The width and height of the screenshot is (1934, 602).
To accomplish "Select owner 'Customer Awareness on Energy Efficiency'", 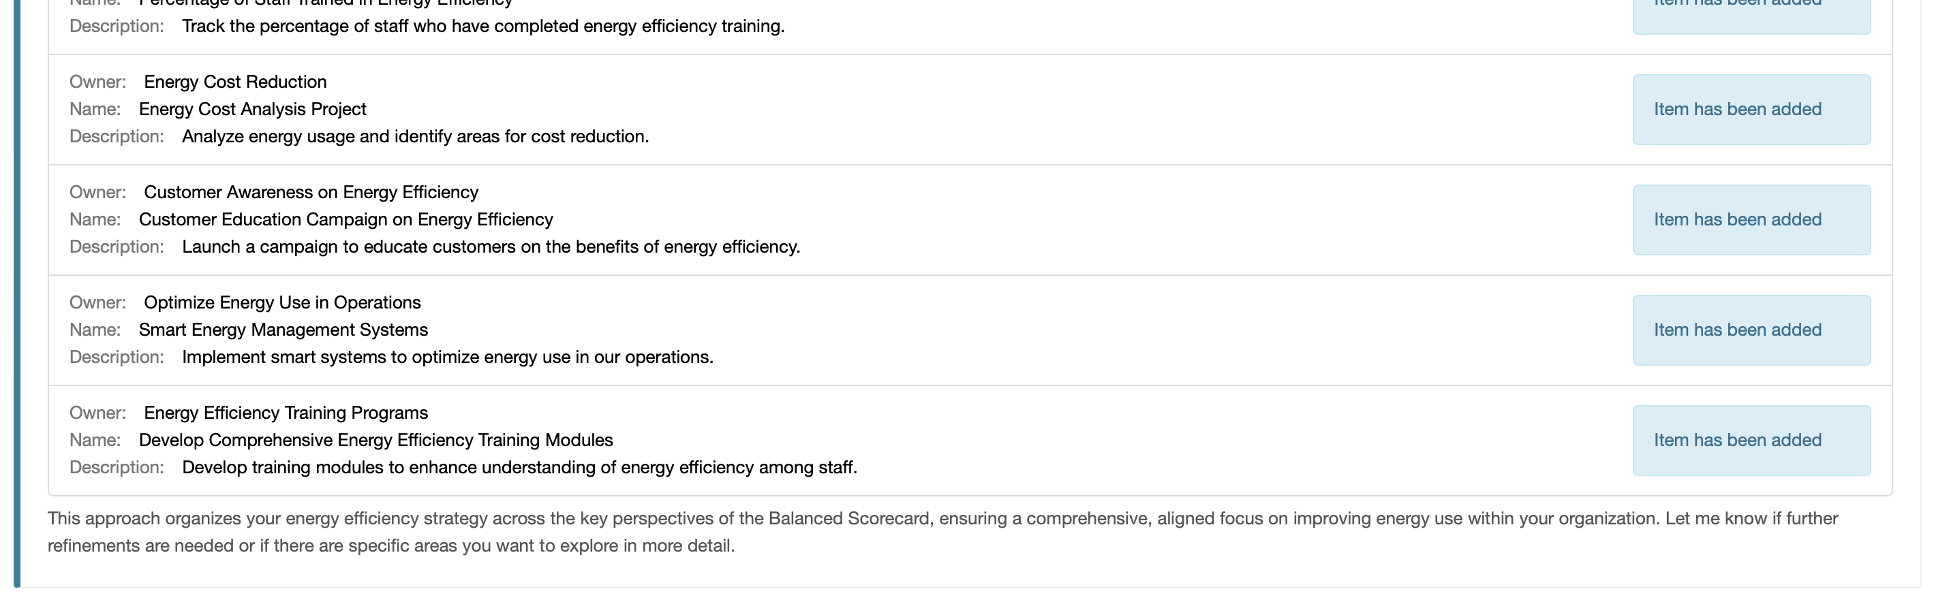I will [311, 192].
